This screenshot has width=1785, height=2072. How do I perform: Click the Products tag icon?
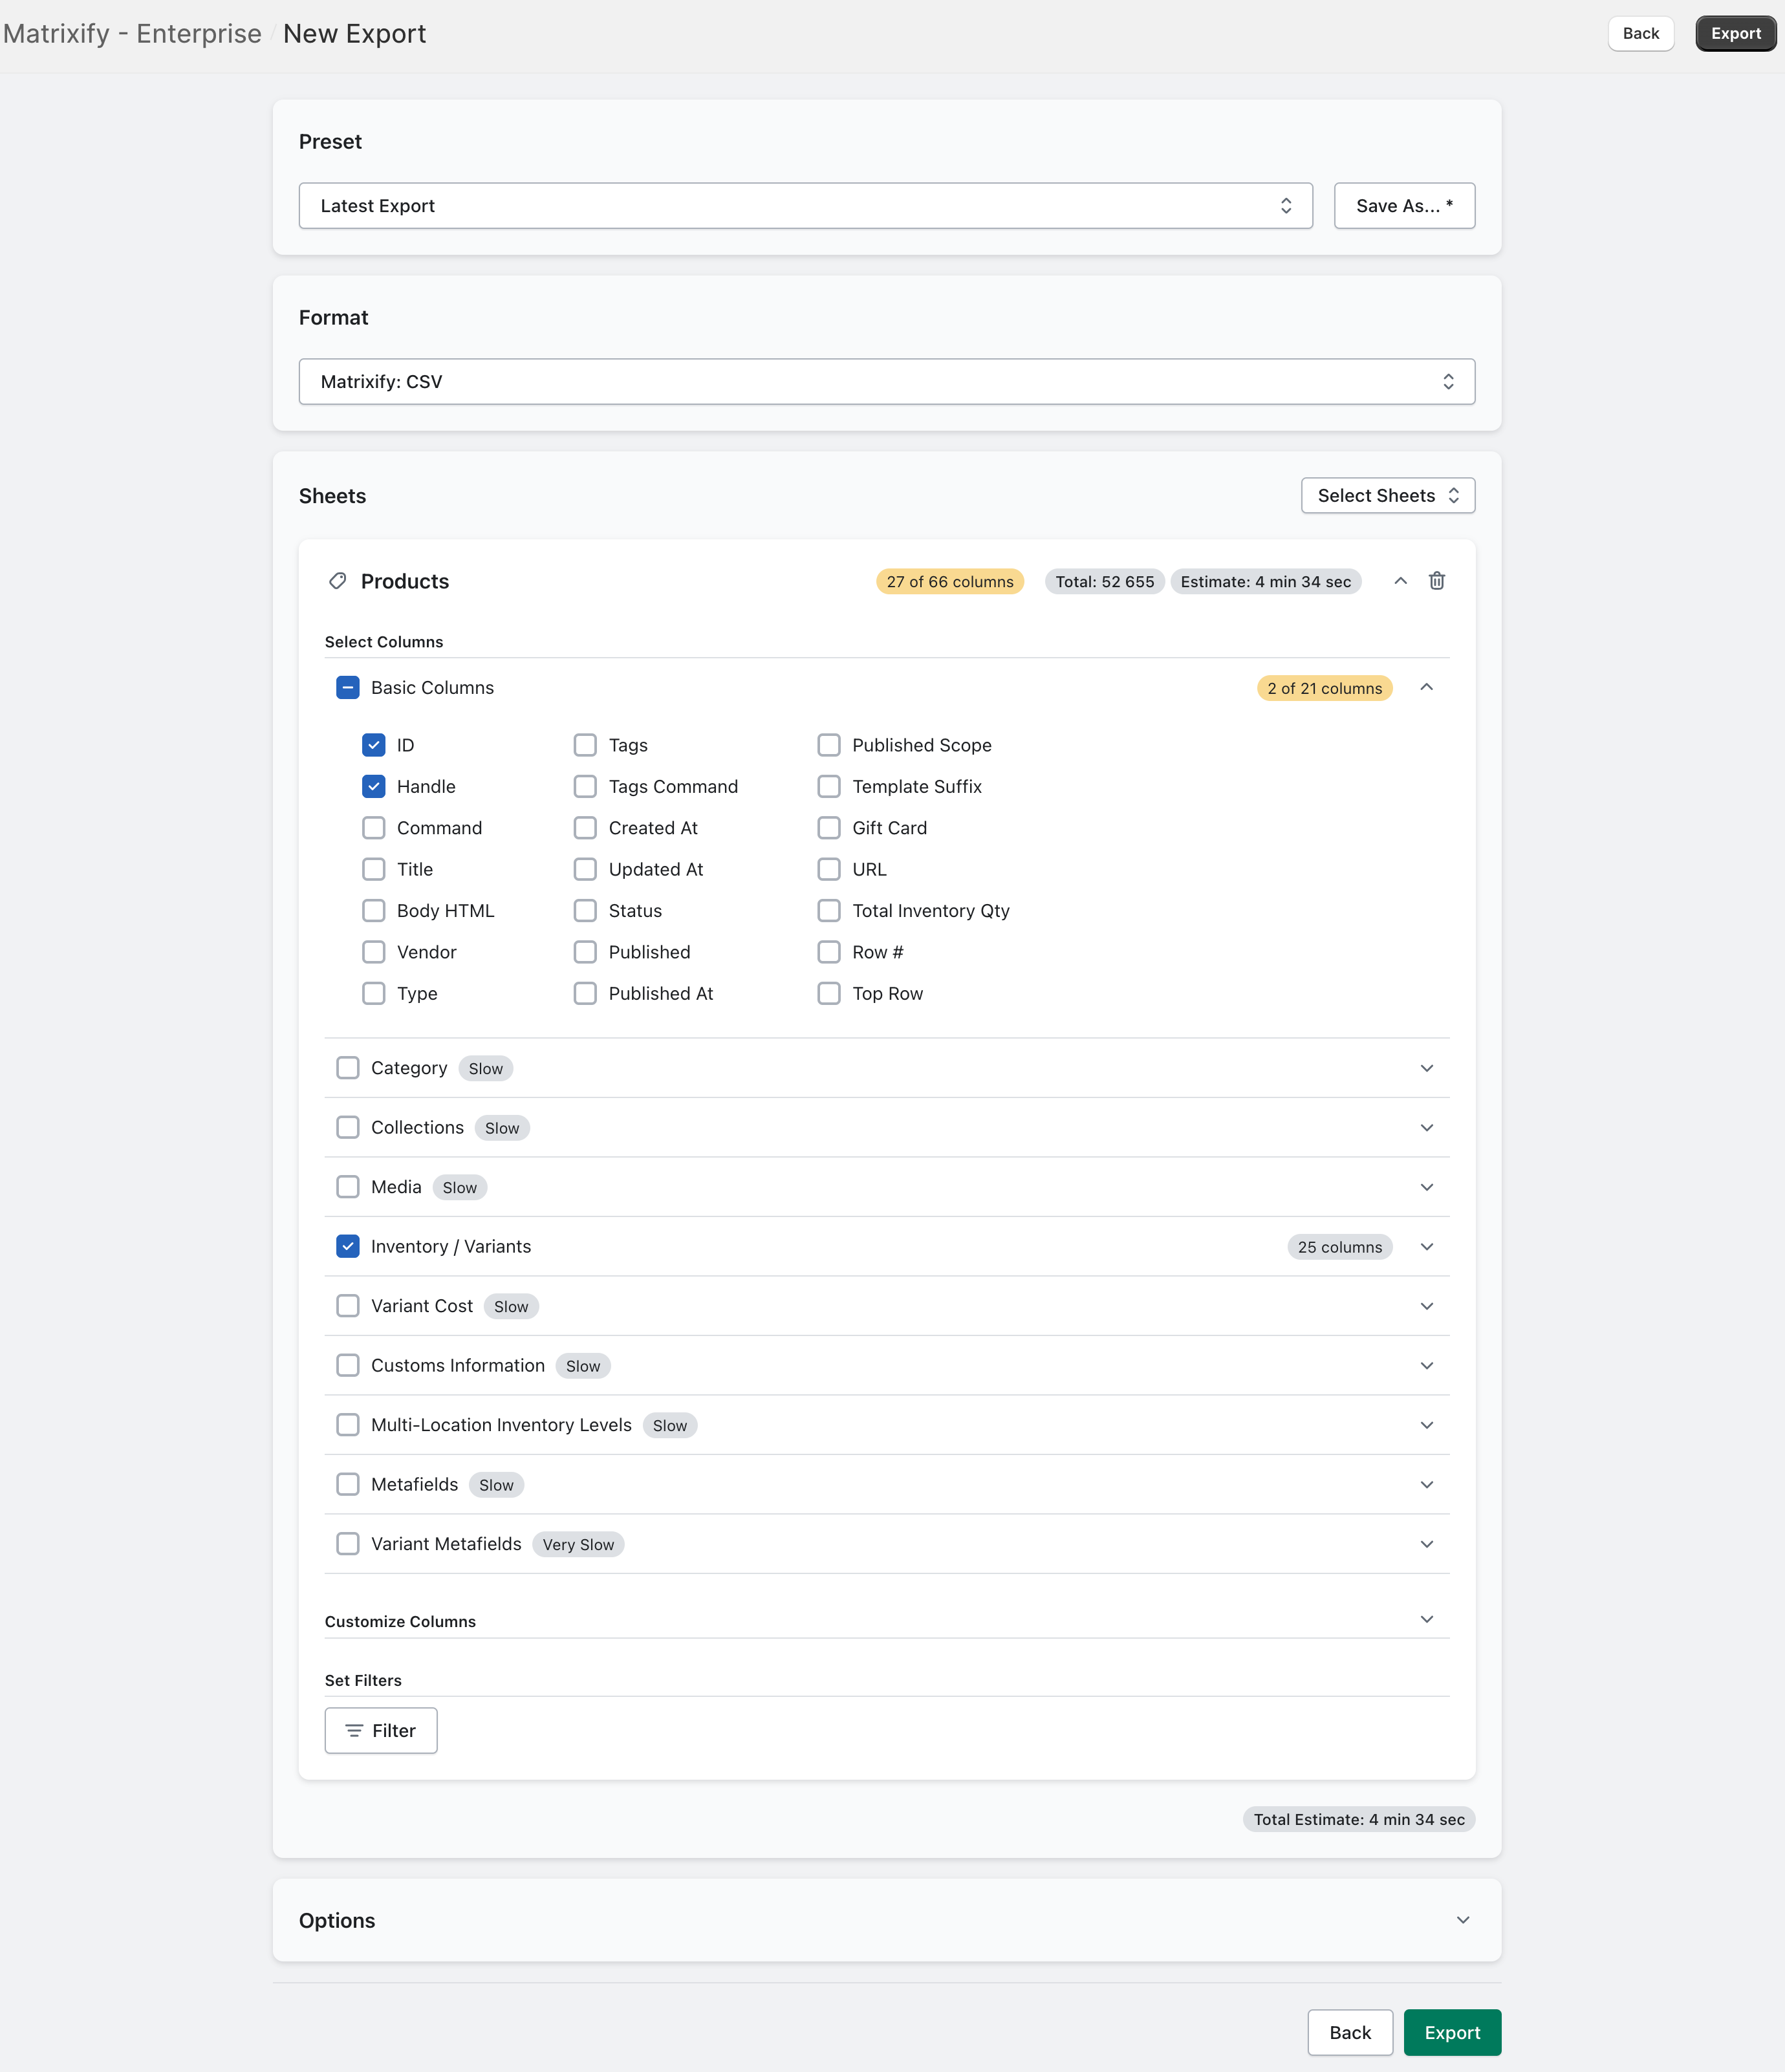click(x=338, y=581)
